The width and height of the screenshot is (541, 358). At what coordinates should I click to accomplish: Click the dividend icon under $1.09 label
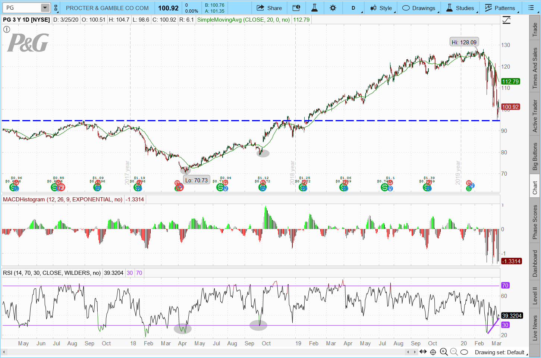point(97,187)
